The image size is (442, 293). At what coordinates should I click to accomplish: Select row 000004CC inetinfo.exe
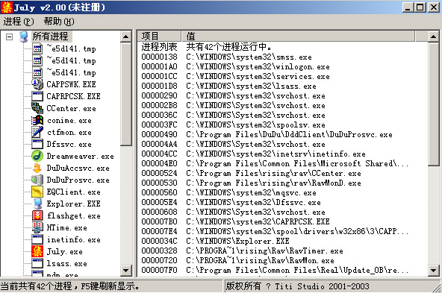click(x=282, y=154)
